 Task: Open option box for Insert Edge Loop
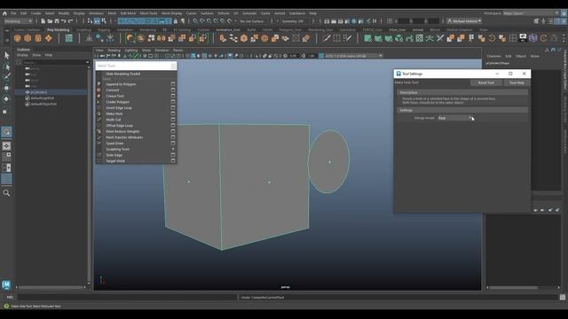click(x=173, y=108)
